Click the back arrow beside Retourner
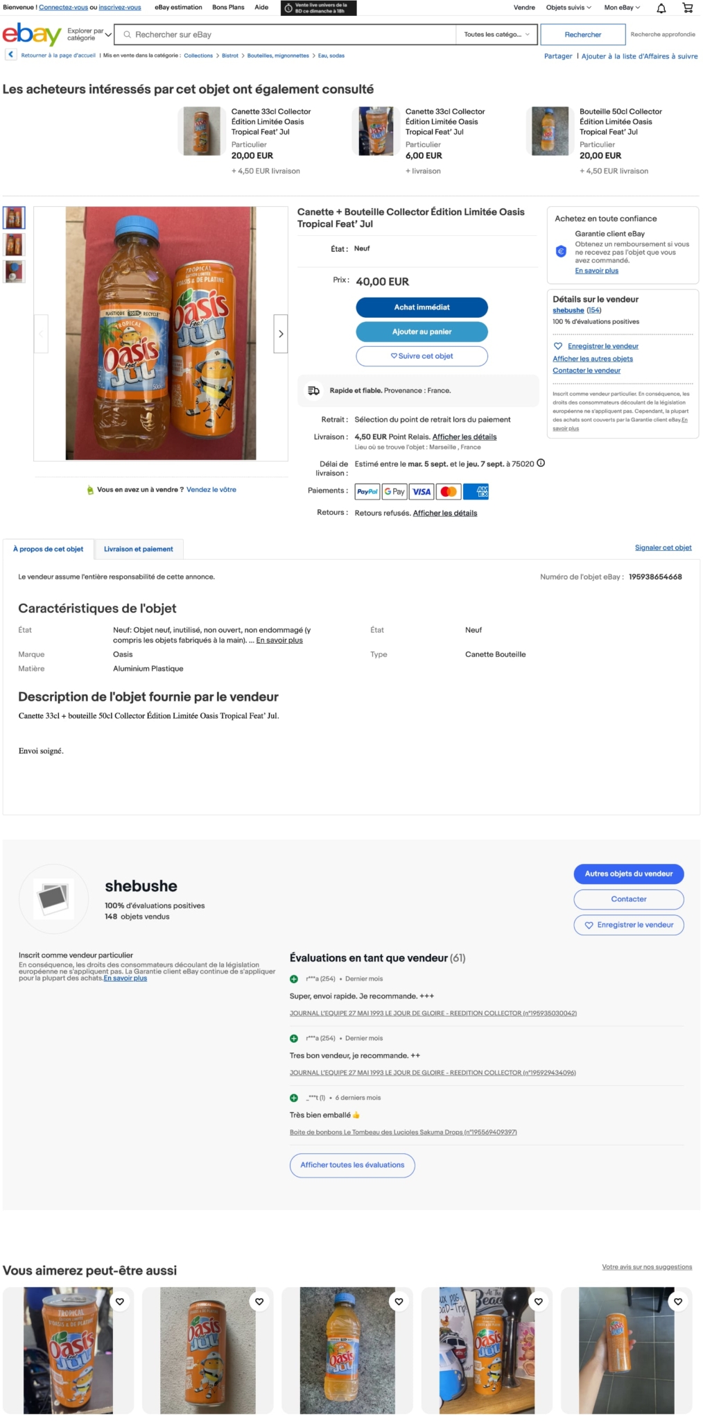 10,55
